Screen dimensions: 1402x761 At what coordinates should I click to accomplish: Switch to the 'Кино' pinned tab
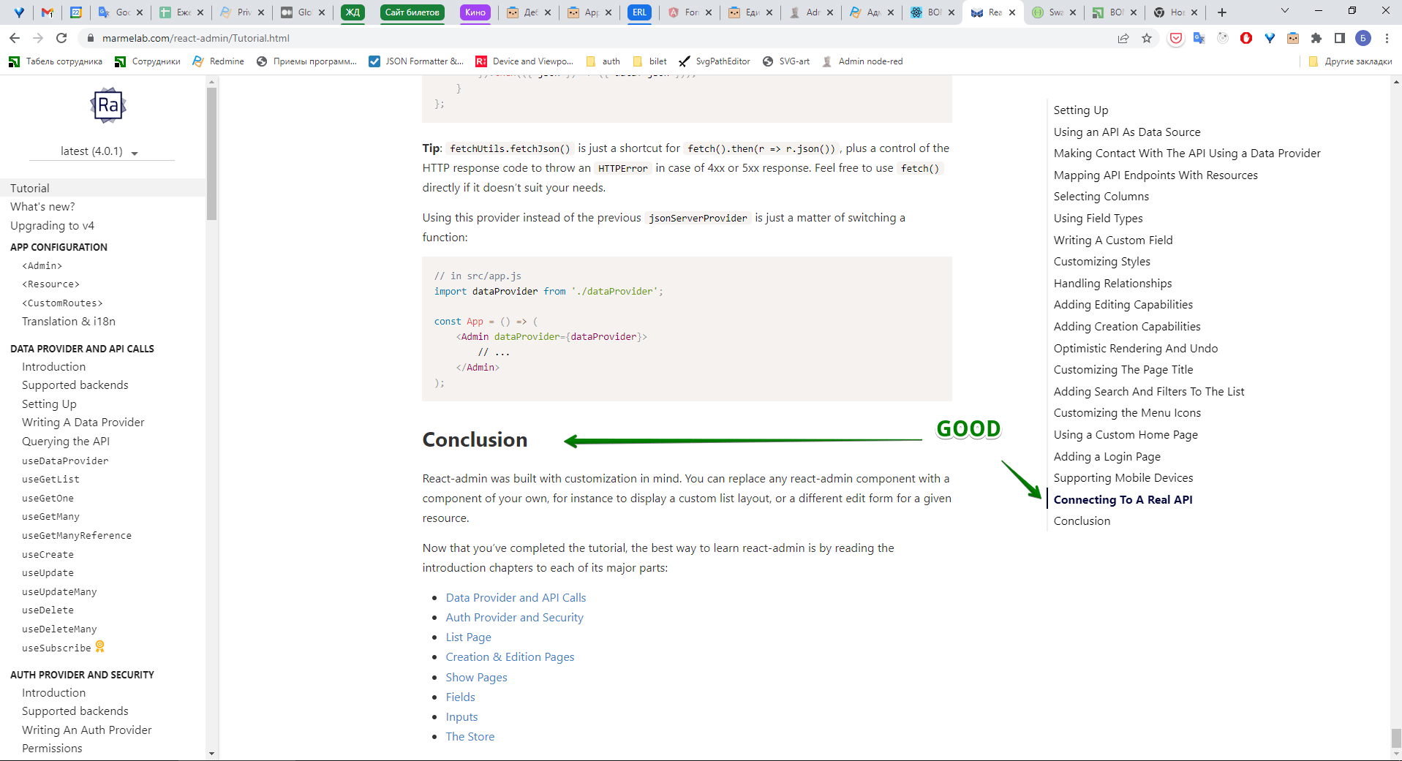click(x=475, y=12)
